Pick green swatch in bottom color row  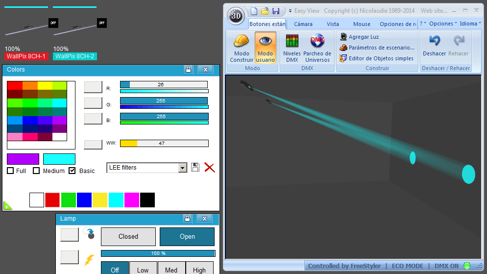[x=69, y=200]
